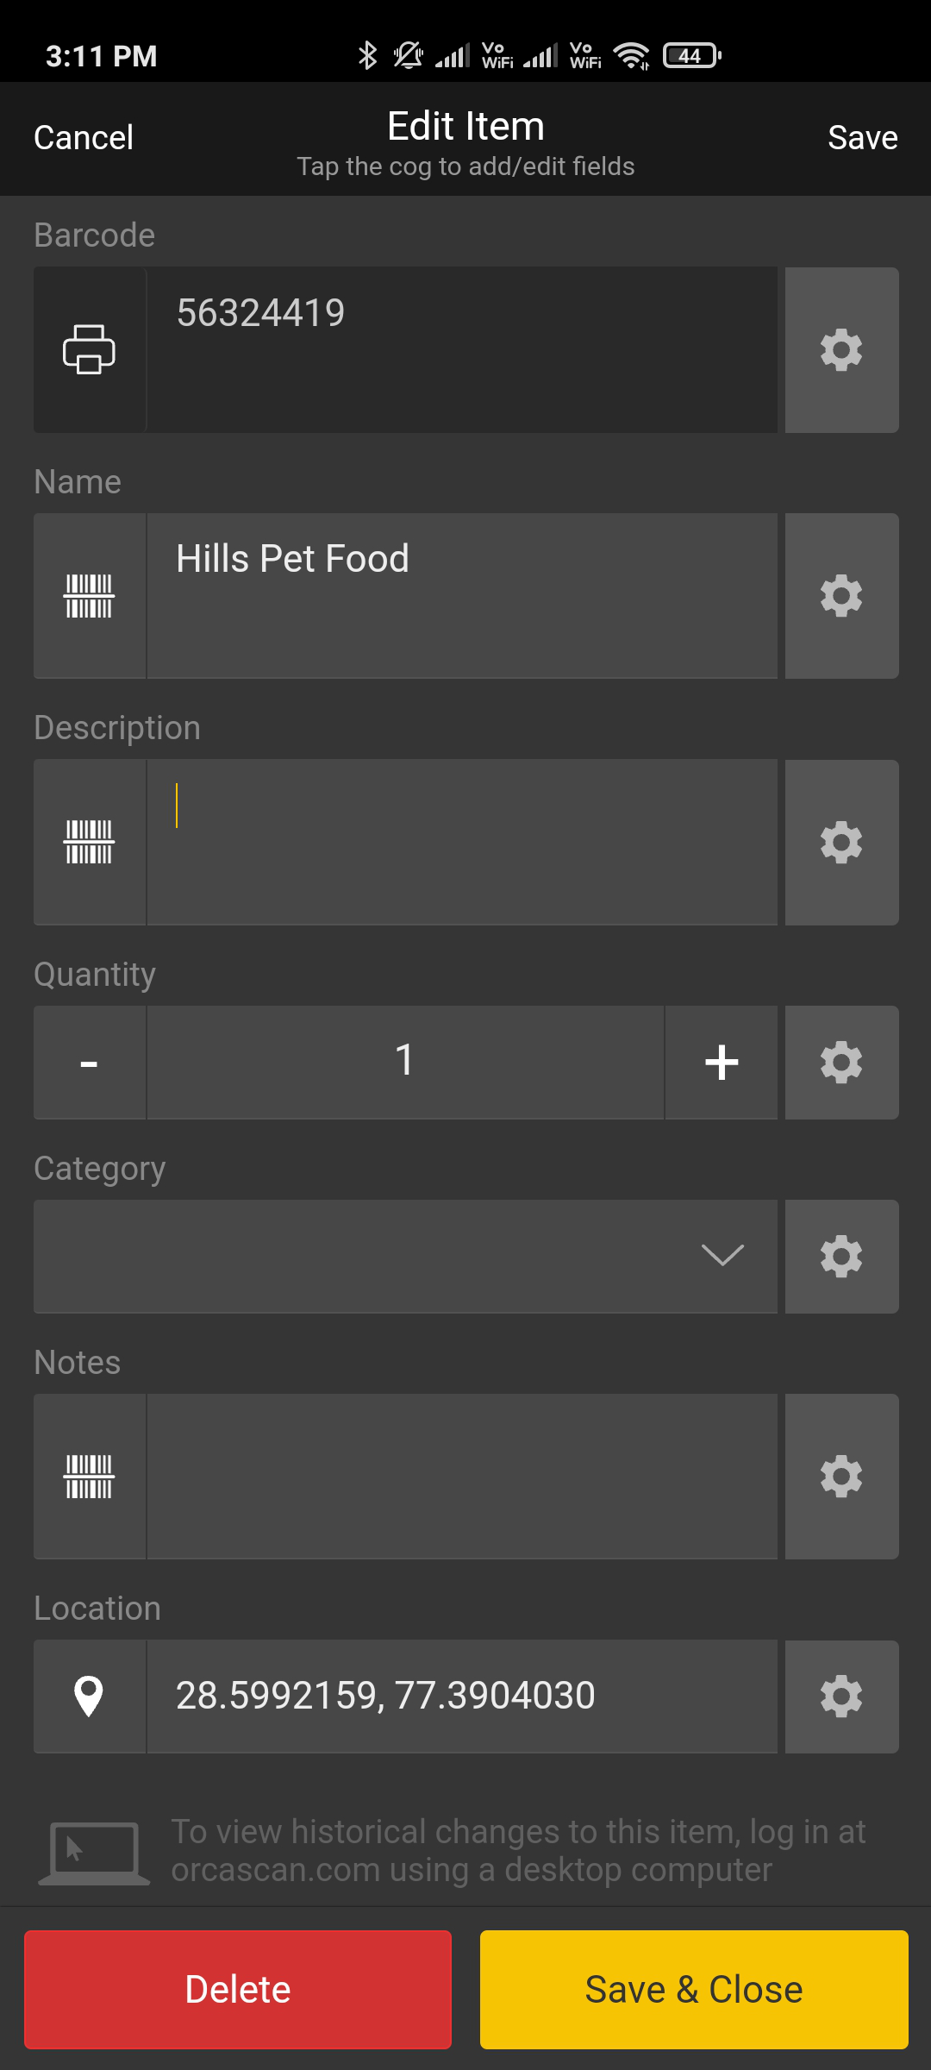Open the Location field settings cog
Screen dimensions: 931x2070
[841, 1697]
